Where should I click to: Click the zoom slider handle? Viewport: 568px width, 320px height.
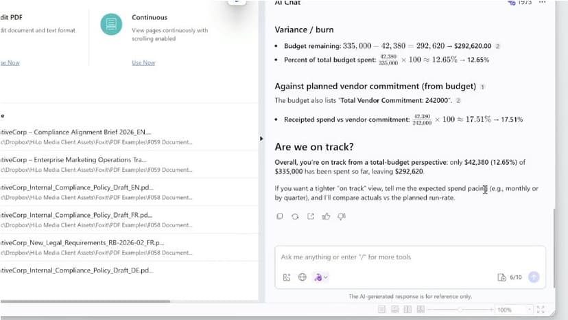click(460, 310)
